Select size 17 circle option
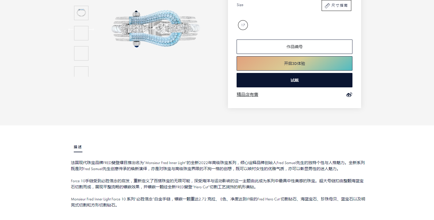This screenshot has height=220, width=434. coord(243,25)
